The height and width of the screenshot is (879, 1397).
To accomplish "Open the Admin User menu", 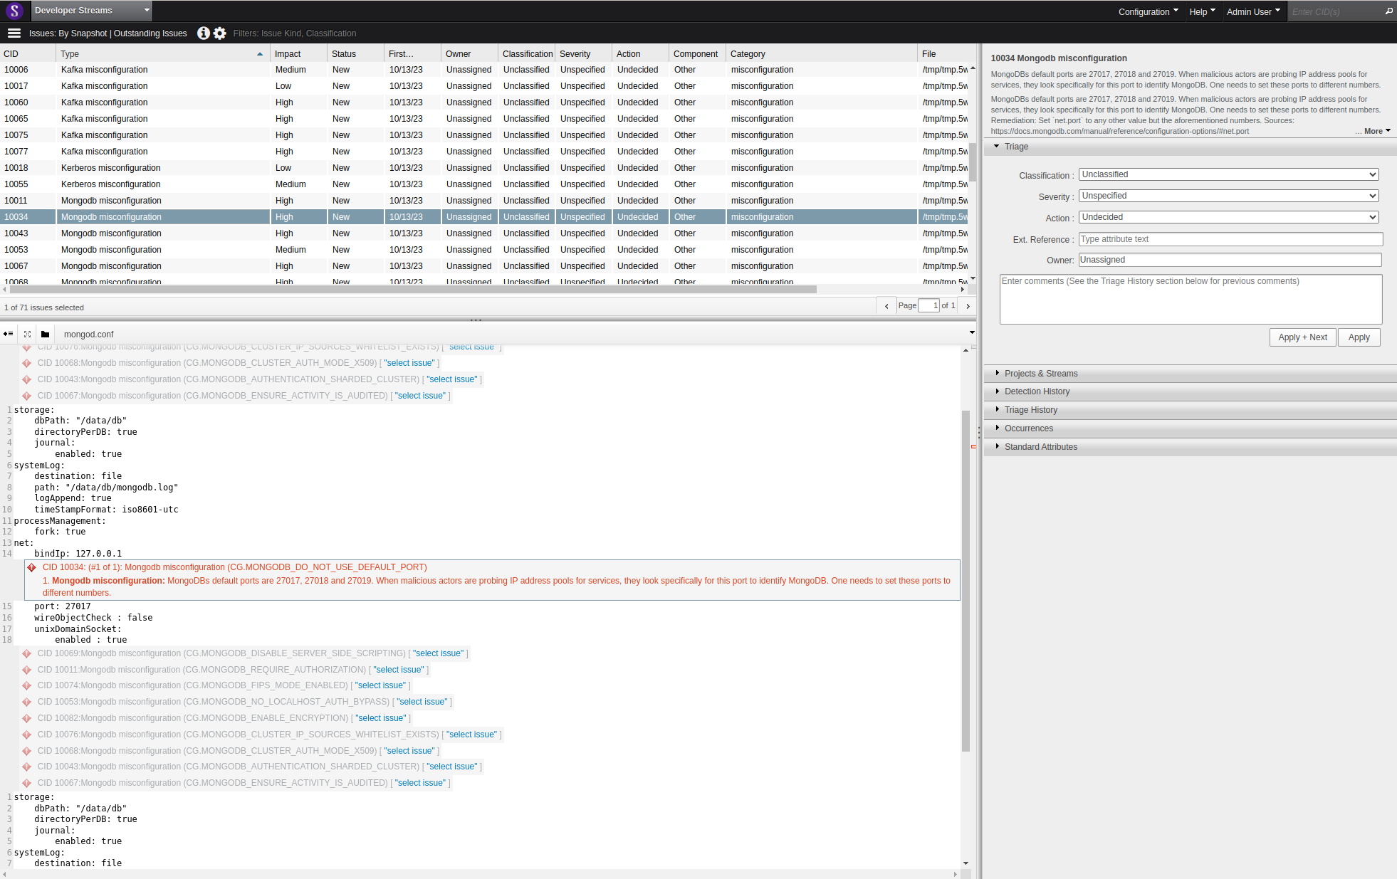I will pyautogui.click(x=1253, y=11).
